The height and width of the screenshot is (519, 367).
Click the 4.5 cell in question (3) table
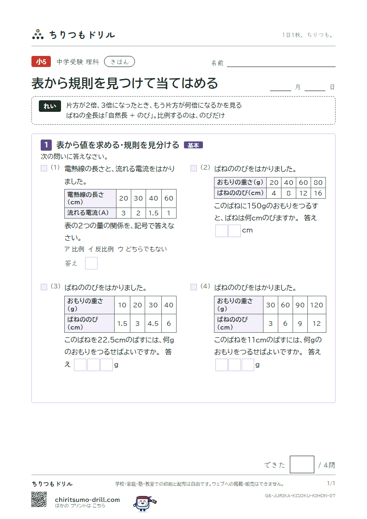(153, 324)
